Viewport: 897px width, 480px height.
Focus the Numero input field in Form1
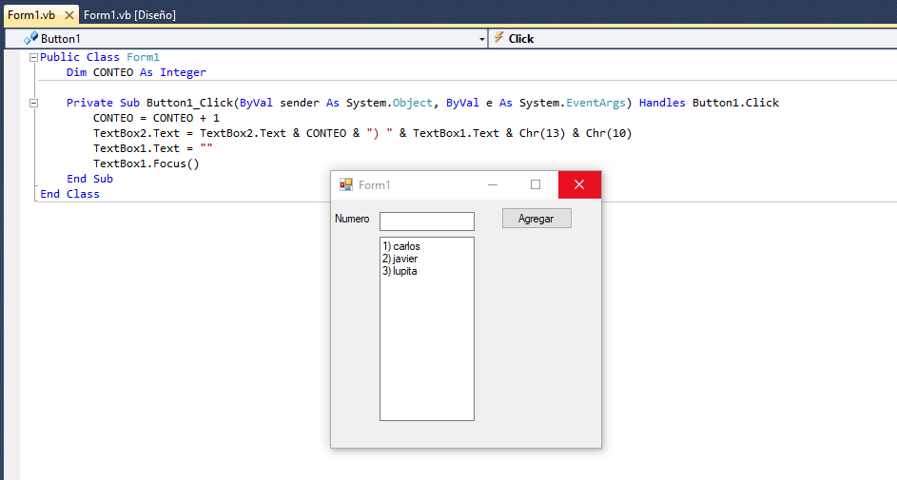(x=427, y=221)
